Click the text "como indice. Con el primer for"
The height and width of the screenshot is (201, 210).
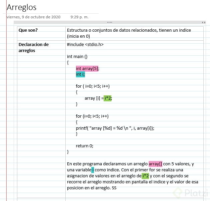coord(125,170)
